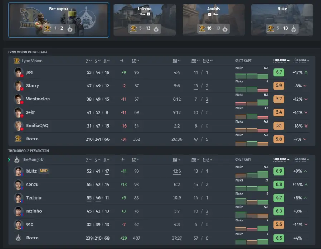Click TheMongolz total +29 differential
Image resolution: width=321 pixels, height=249 pixels.
[x=123, y=238]
